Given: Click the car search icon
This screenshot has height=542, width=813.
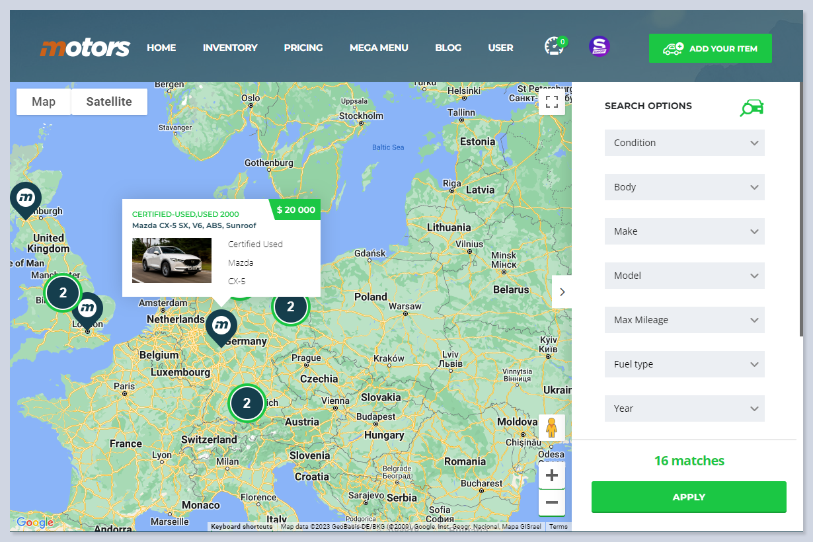Looking at the screenshot, I should (x=752, y=107).
